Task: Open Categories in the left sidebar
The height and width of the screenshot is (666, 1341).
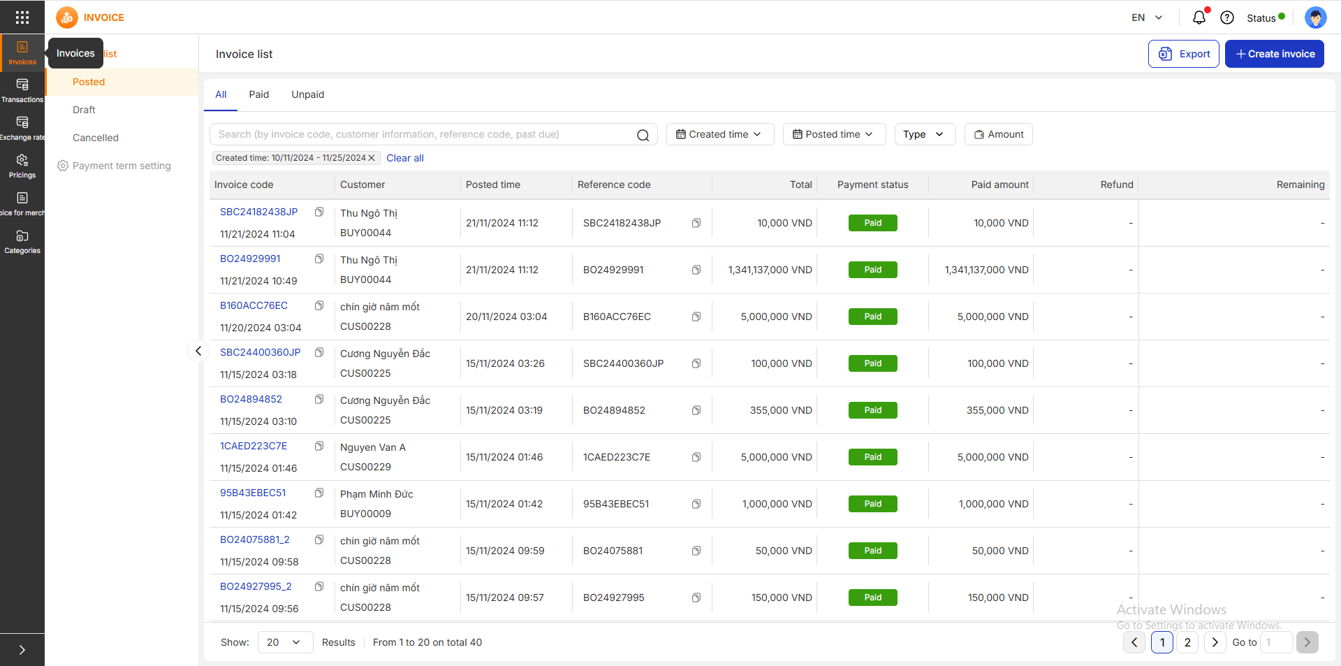Action: pos(22,241)
